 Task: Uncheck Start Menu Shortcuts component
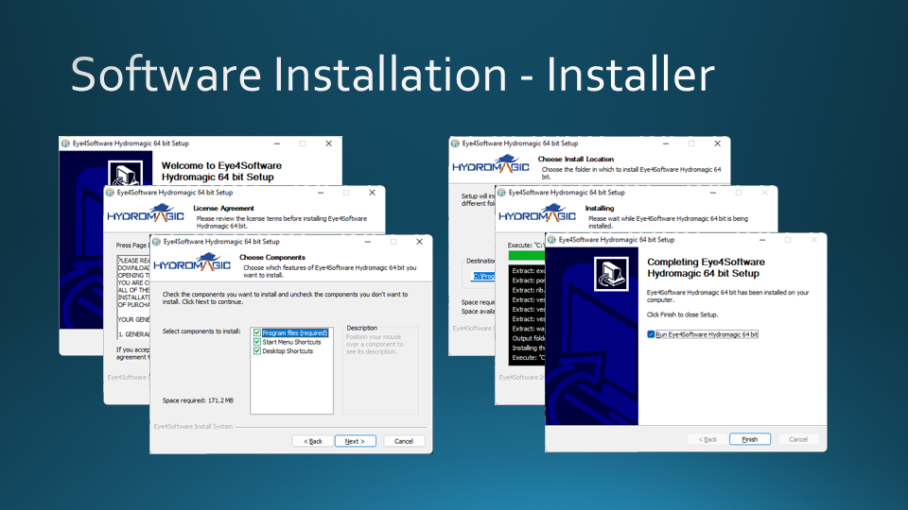[257, 342]
